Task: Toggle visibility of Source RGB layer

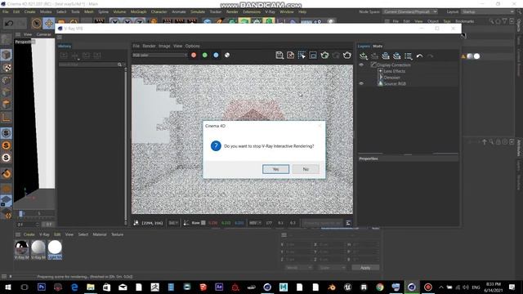Action: [361, 83]
